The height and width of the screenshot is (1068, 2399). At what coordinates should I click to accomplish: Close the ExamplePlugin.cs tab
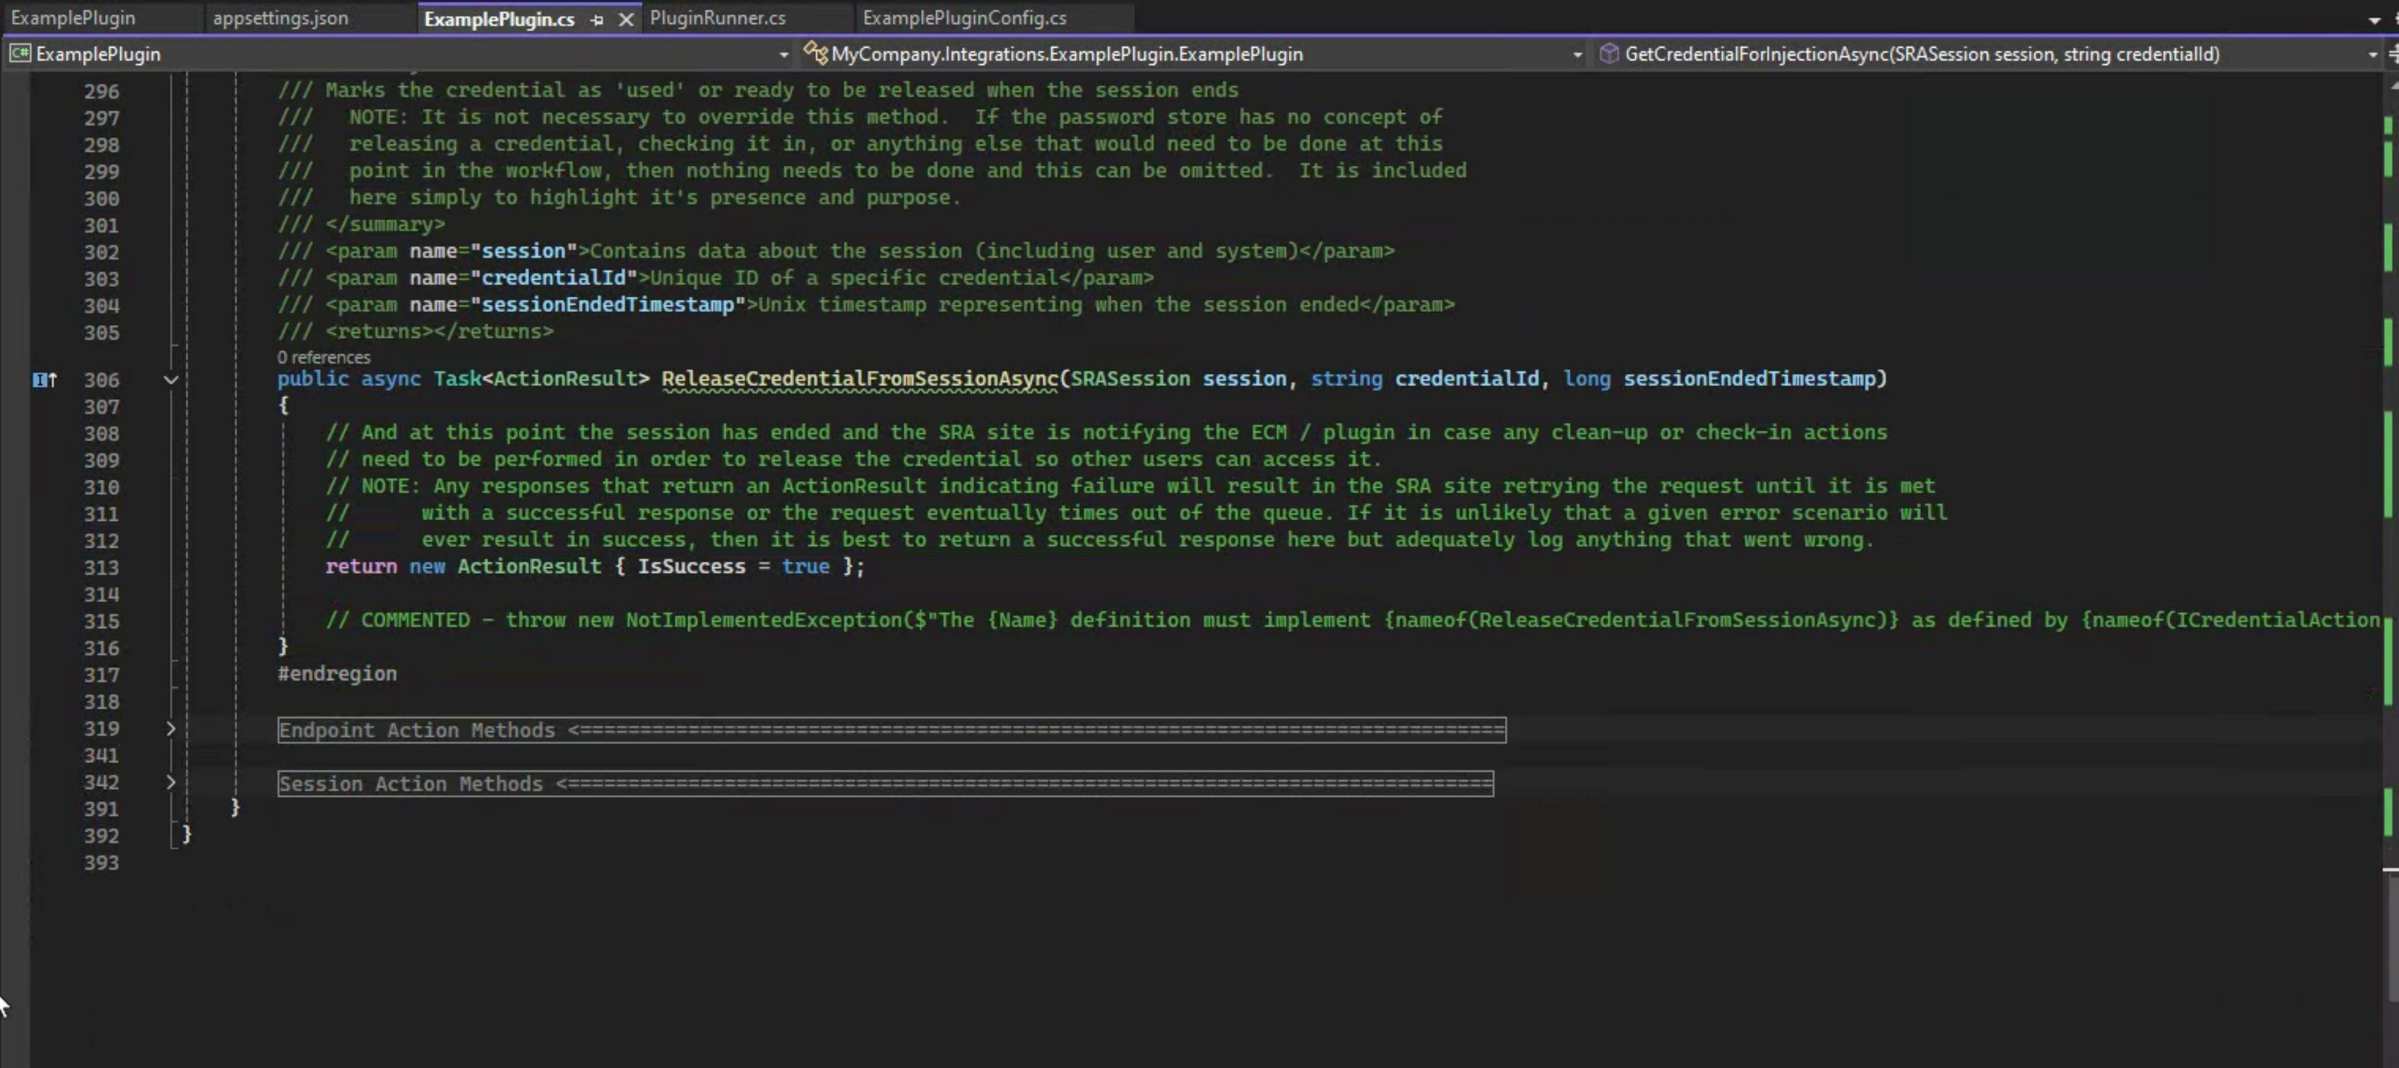pyautogui.click(x=627, y=20)
